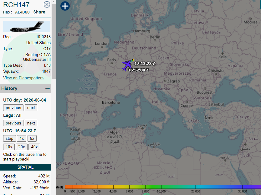This screenshot has height=195, width=261.
Task: Click the map zoom-in plus icon
Action: [x=65, y=6]
